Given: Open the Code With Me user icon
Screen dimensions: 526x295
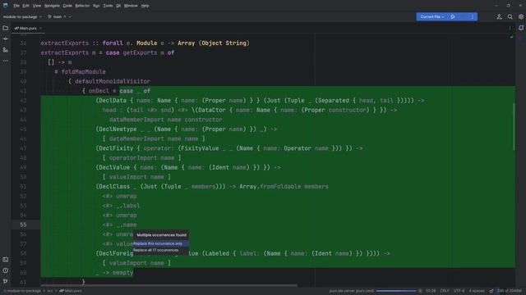Looking at the screenshot, I should coord(499,16).
